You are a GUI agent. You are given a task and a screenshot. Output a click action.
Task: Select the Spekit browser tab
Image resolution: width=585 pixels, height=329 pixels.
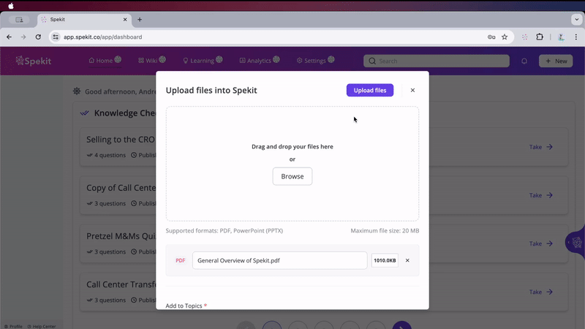coord(84,20)
